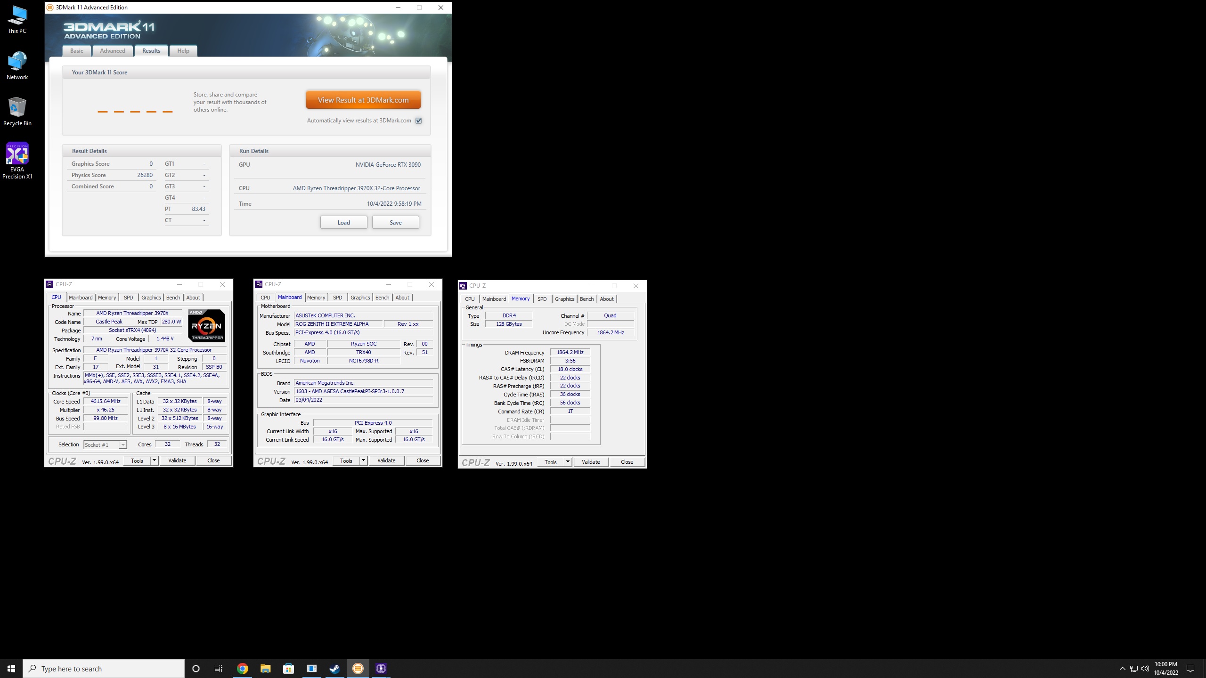Expand Tools dropdown arrow in CPU tab window
The width and height of the screenshot is (1206, 678).
pos(154,460)
